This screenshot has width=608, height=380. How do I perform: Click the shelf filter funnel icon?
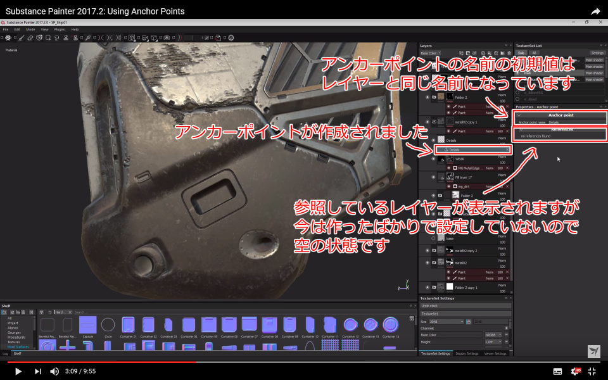pos(42,312)
